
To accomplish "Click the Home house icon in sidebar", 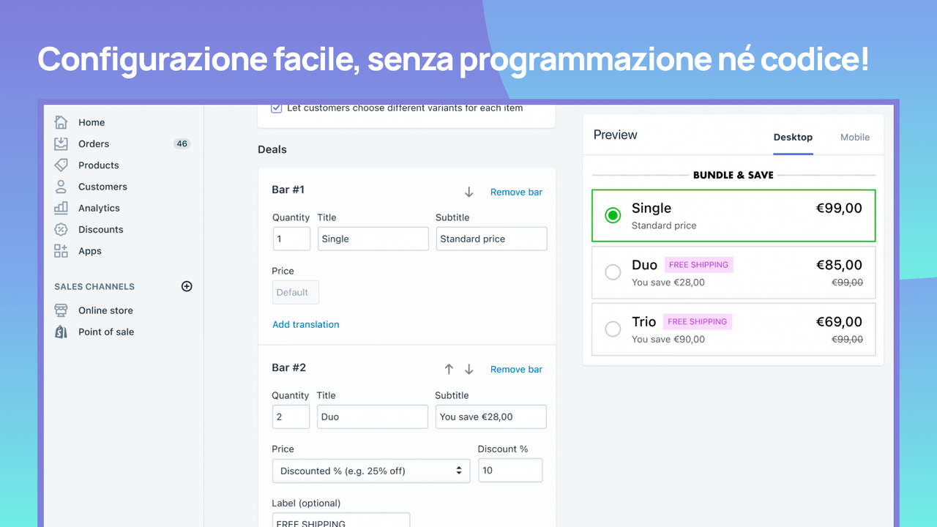I will pyautogui.click(x=61, y=122).
